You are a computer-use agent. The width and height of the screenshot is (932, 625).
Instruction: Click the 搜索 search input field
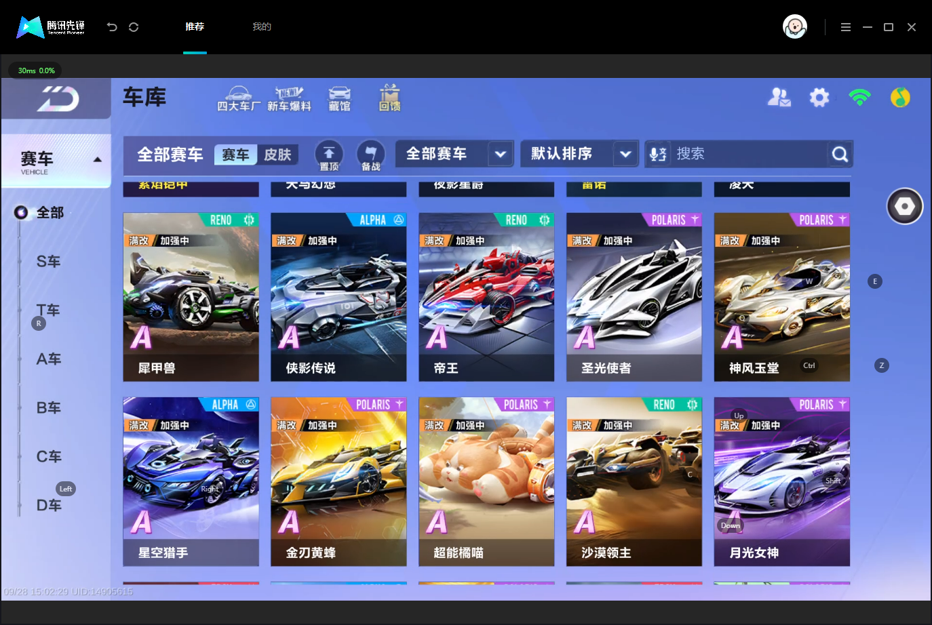tap(750, 154)
